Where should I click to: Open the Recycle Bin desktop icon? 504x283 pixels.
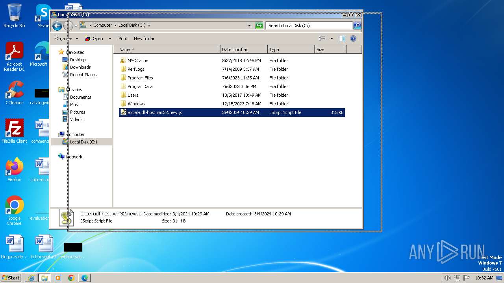click(14, 16)
